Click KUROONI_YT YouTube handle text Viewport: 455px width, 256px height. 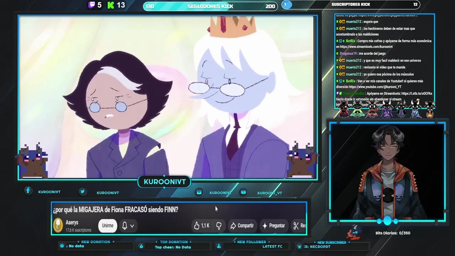pos(270,193)
